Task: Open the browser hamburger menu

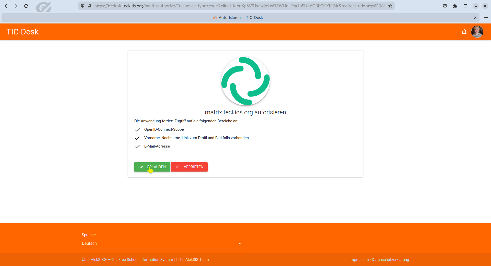Action: pyautogui.click(x=465, y=6)
